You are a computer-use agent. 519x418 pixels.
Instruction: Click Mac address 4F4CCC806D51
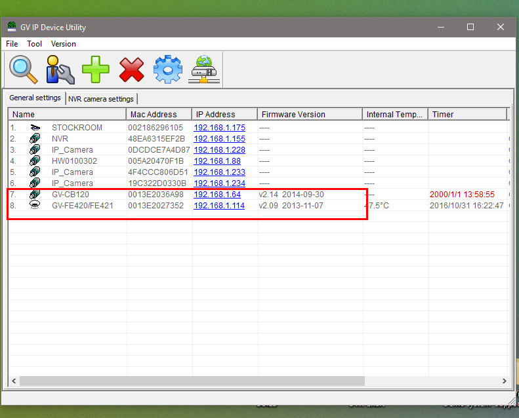click(x=158, y=172)
